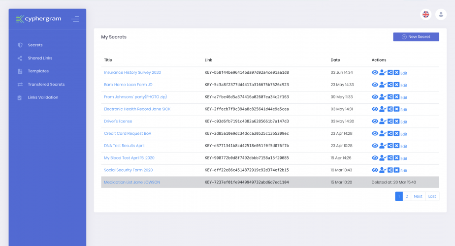455x246 pixels.
Task: Share Bank Home Loan Form JD share icon
Action: [x=390, y=85]
